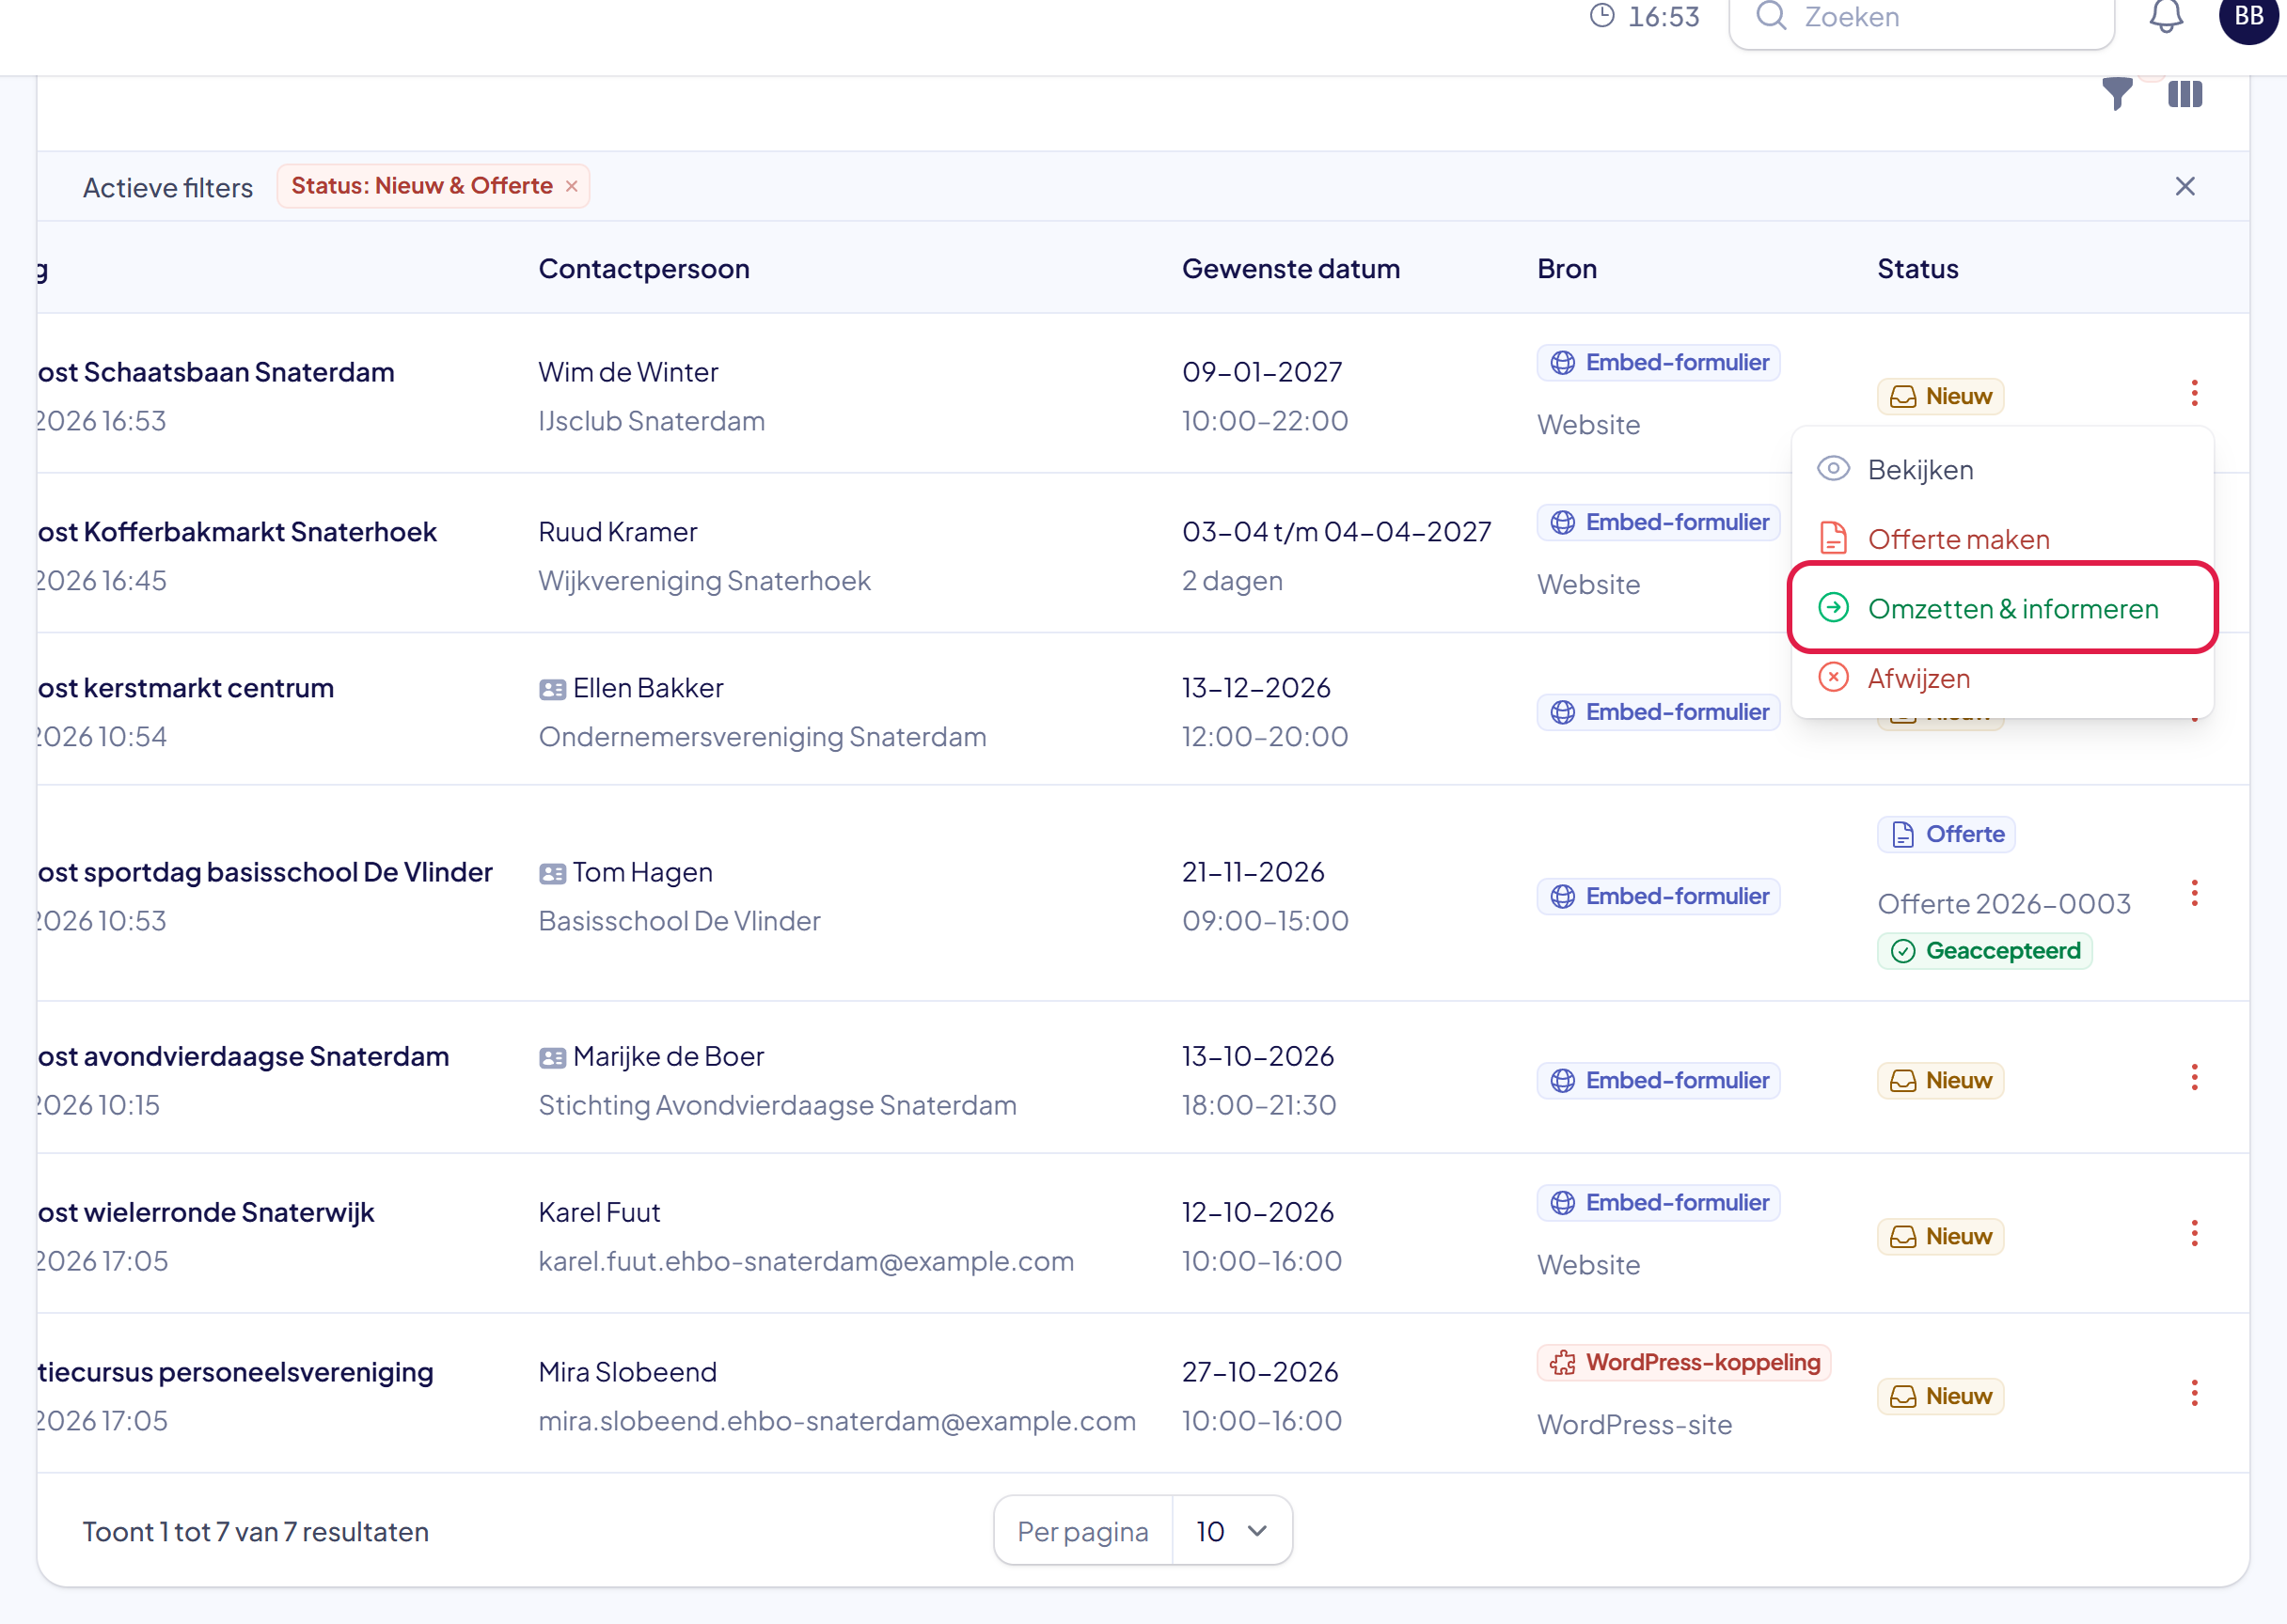
Task: Click the Nieuw badge in wielerronde row
Action: 1940,1237
